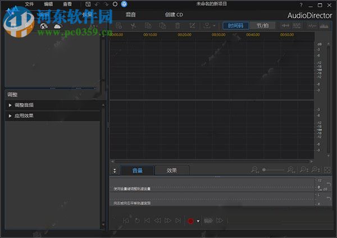Image resolution: width=337 pixels, height=238 pixels.
Task: Click the volume envelope line
Action: tap(212, 187)
